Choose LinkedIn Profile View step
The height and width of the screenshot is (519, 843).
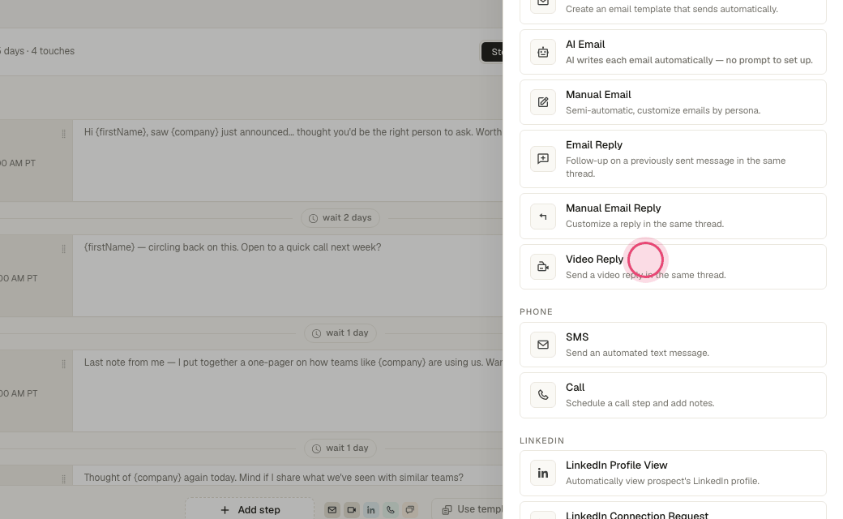click(x=673, y=474)
